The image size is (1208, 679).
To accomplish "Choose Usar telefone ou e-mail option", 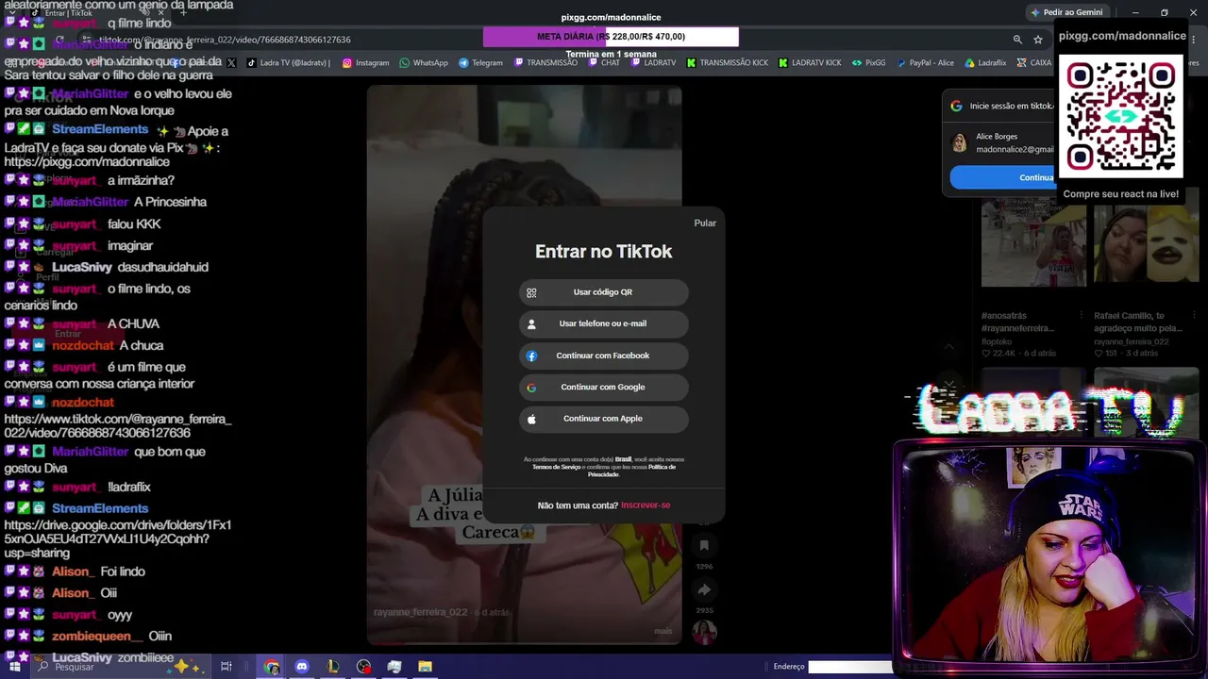I will point(604,323).
